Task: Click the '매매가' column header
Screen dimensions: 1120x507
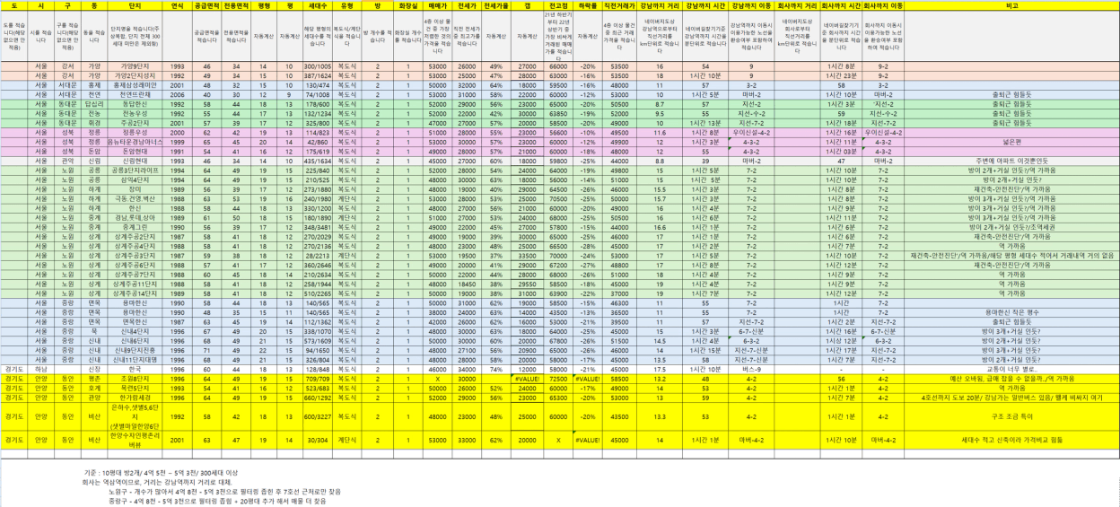Action: click(x=438, y=4)
